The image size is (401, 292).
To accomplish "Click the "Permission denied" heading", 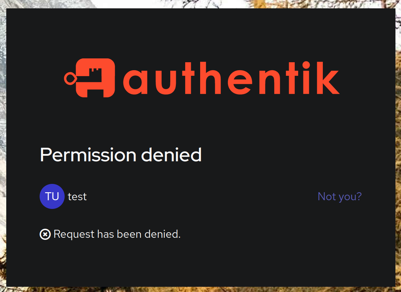I will point(121,155).
